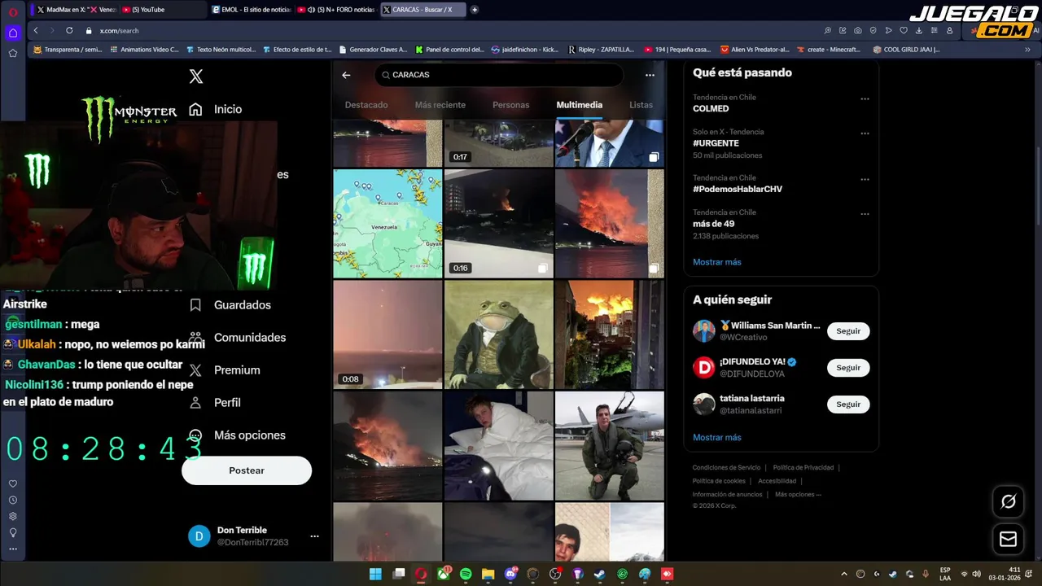Open the messages envelope floating button
1042x586 pixels.
coord(1008,539)
